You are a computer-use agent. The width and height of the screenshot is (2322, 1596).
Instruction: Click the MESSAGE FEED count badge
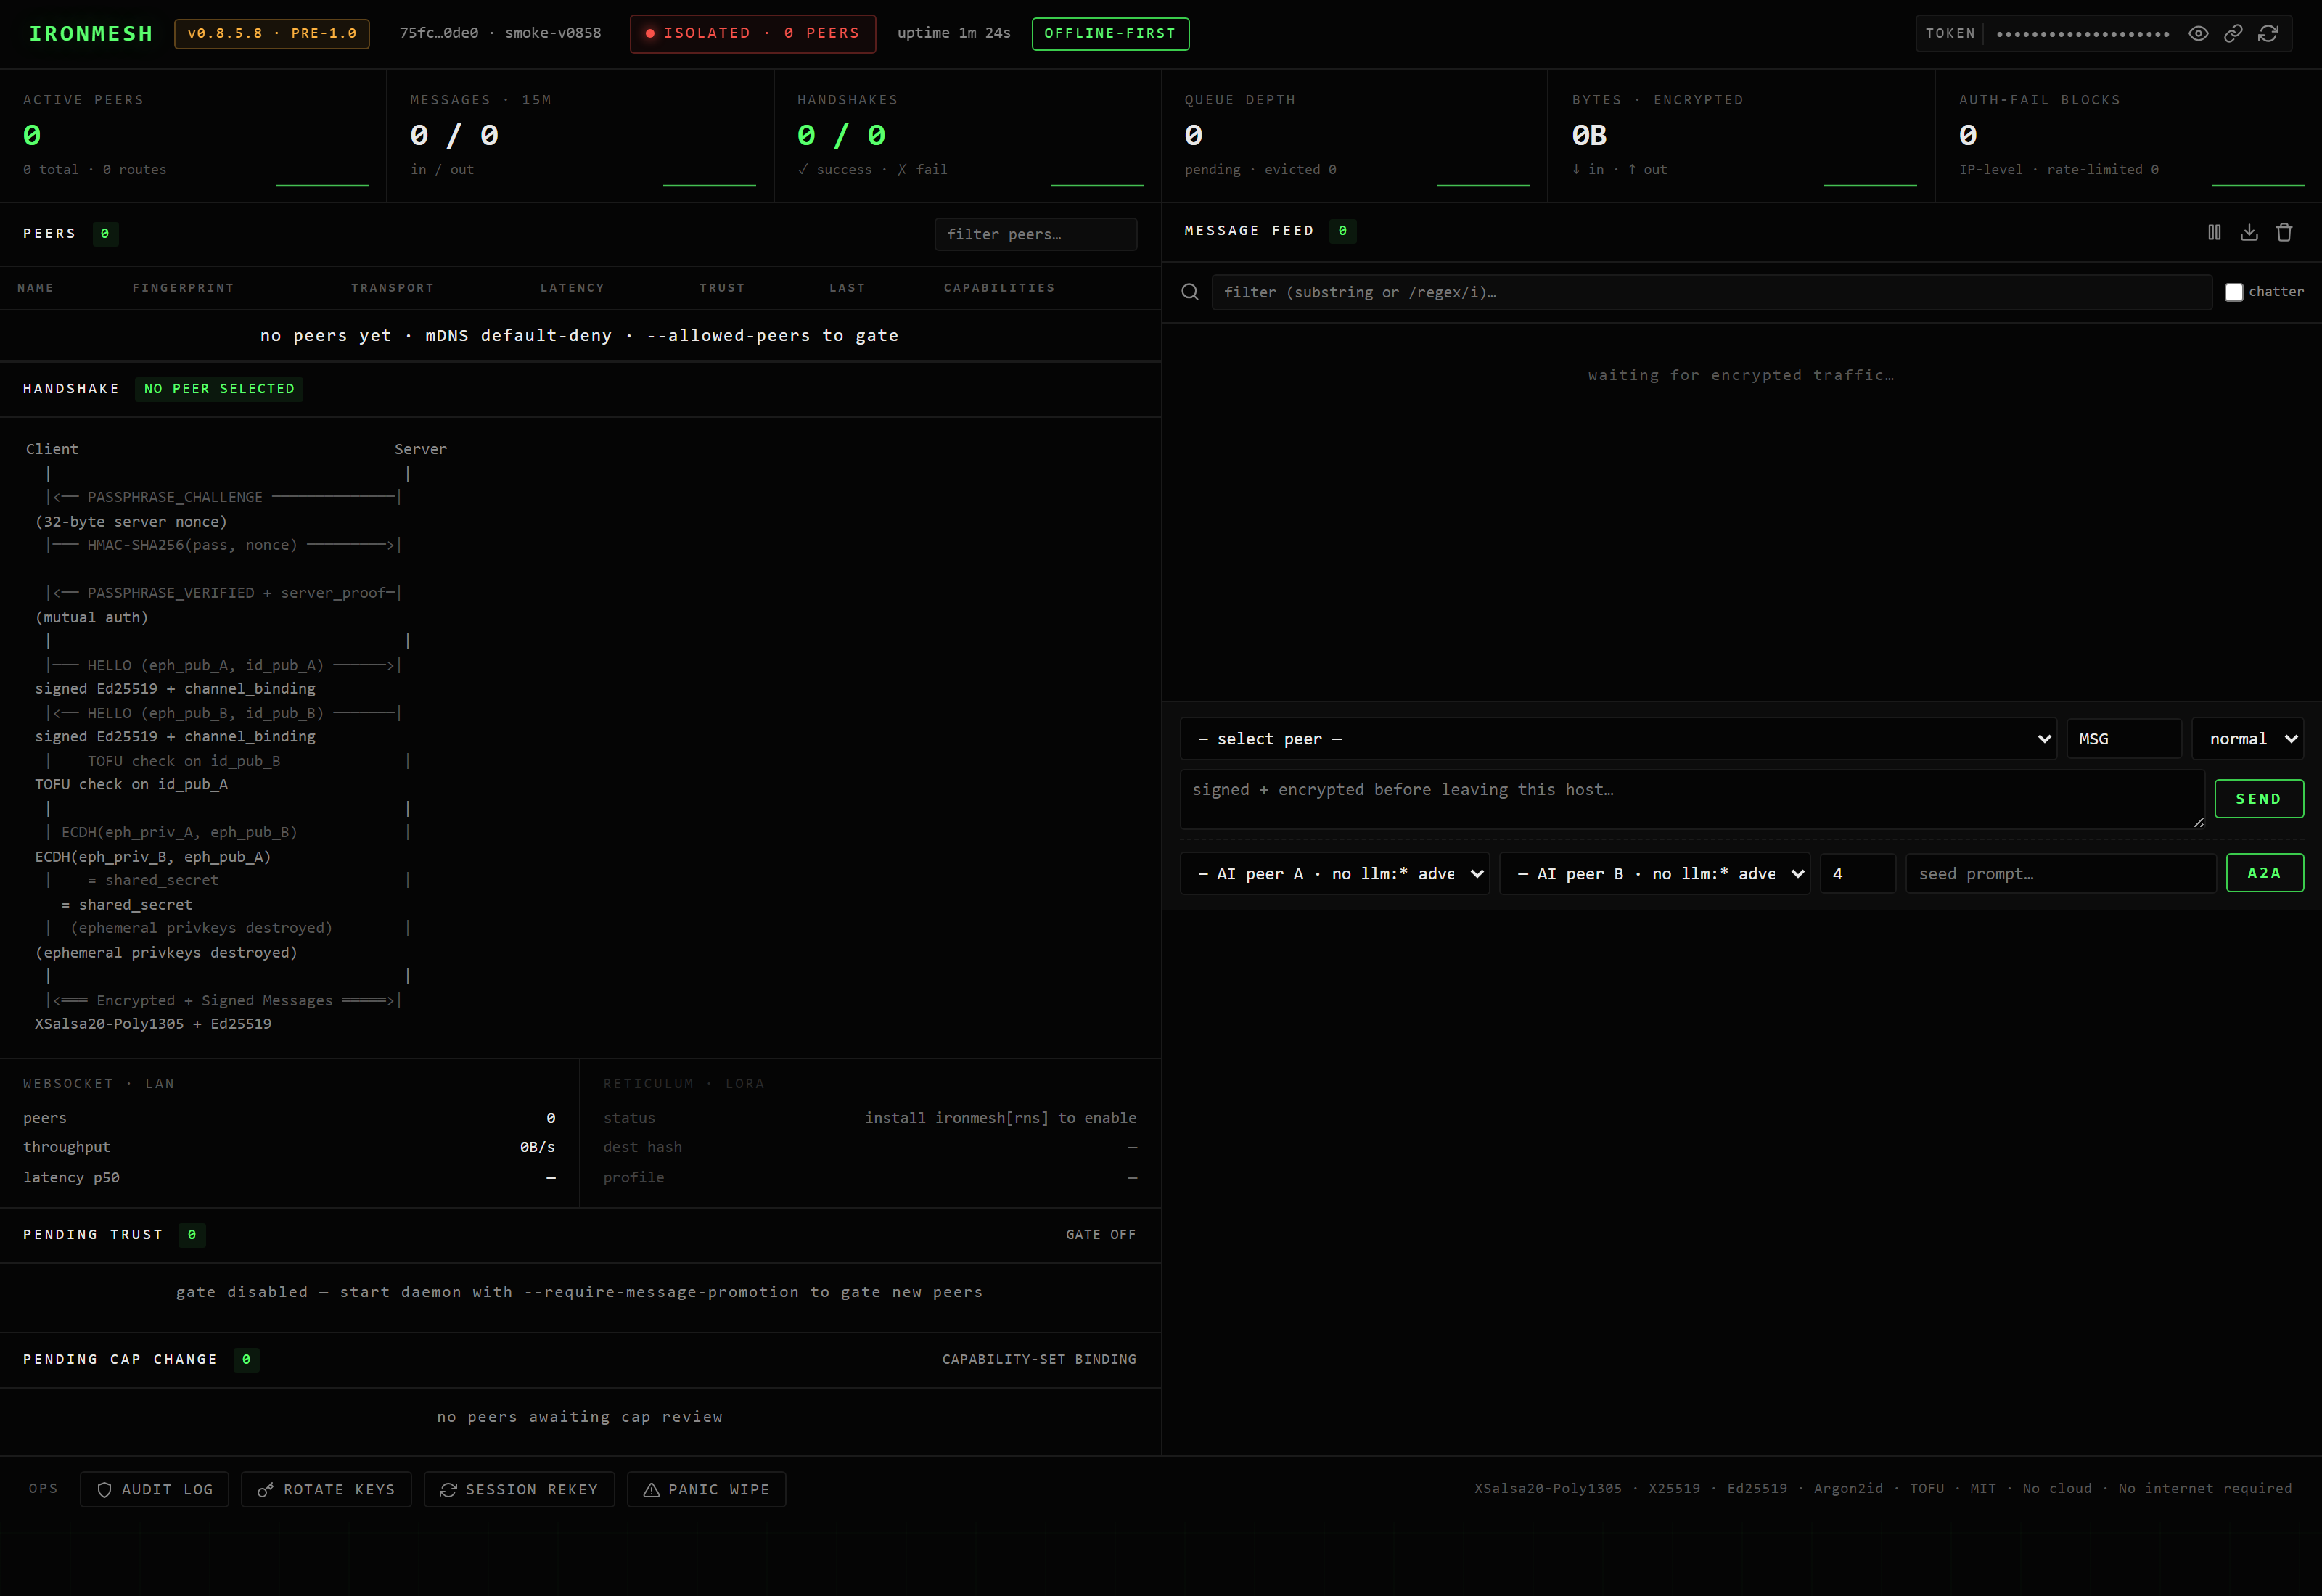(x=1343, y=231)
